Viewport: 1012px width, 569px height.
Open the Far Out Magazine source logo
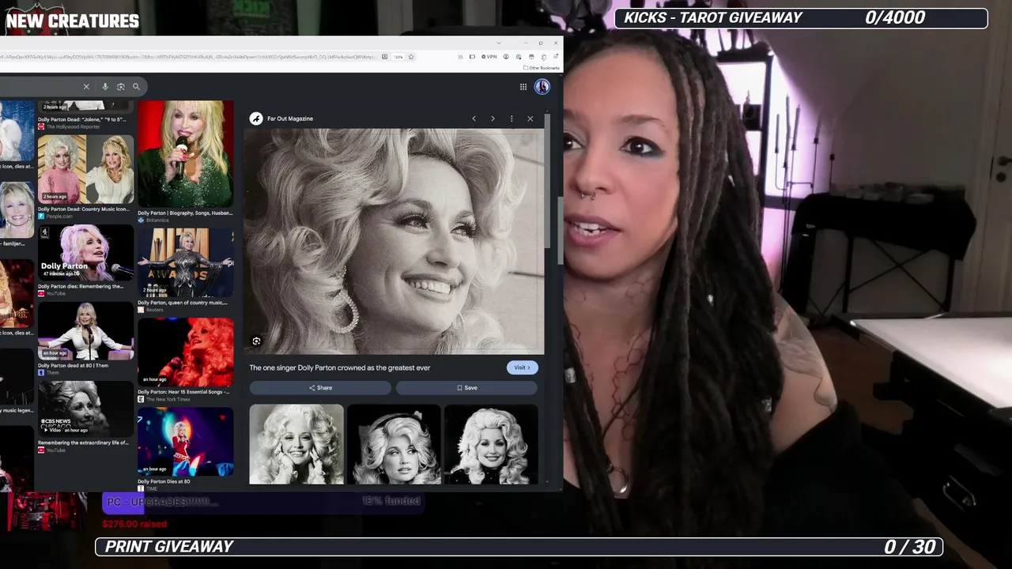tap(256, 119)
